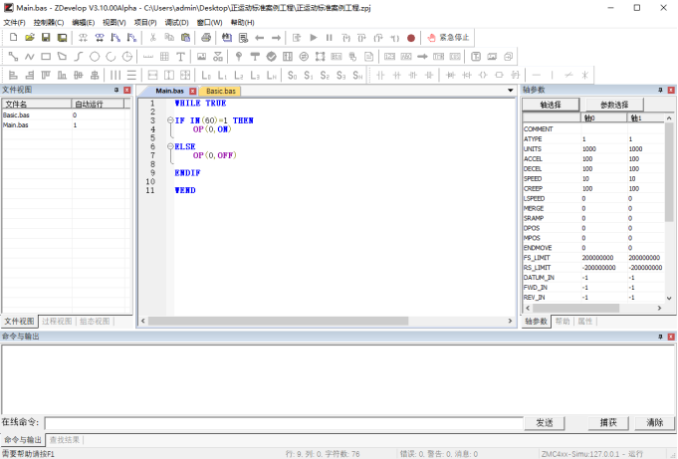Select the Main.bas editor tab
The width and height of the screenshot is (678, 459).
click(169, 91)
